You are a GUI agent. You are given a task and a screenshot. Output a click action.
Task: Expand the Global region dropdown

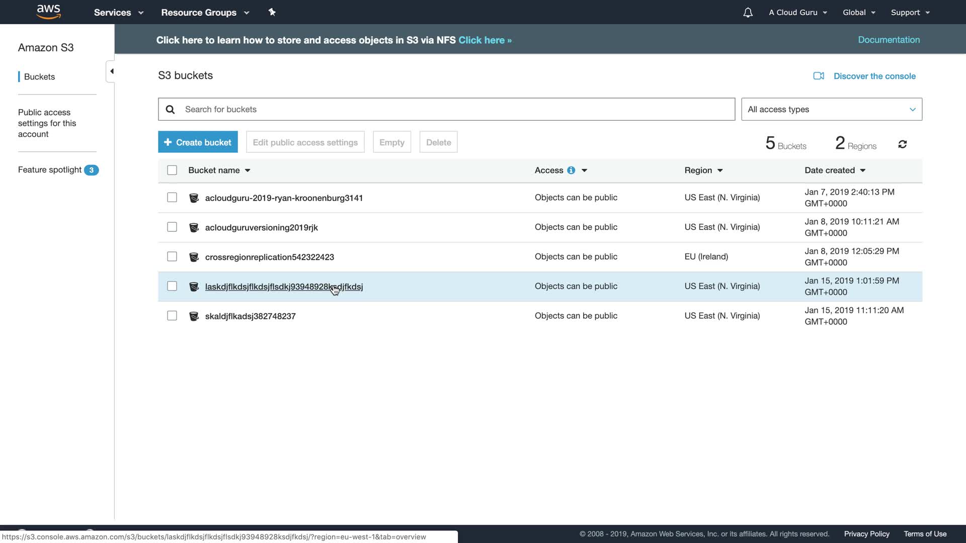(859, 13)
